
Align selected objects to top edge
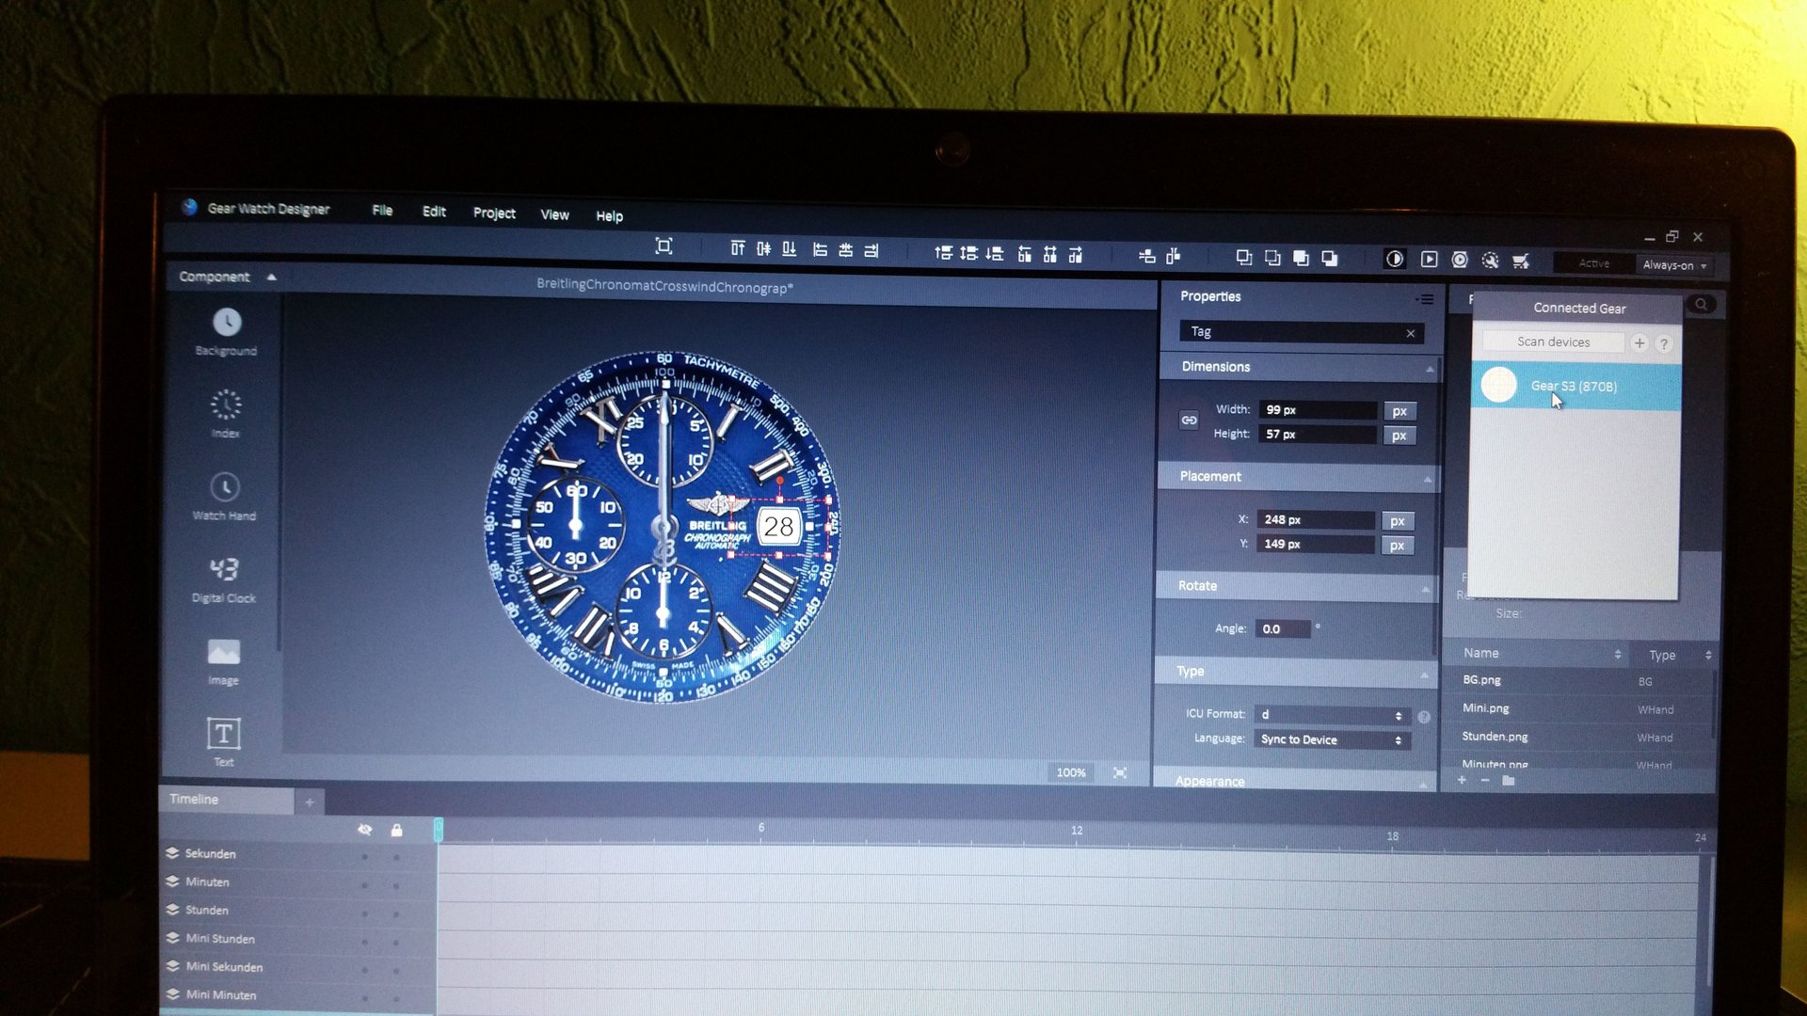738,248
